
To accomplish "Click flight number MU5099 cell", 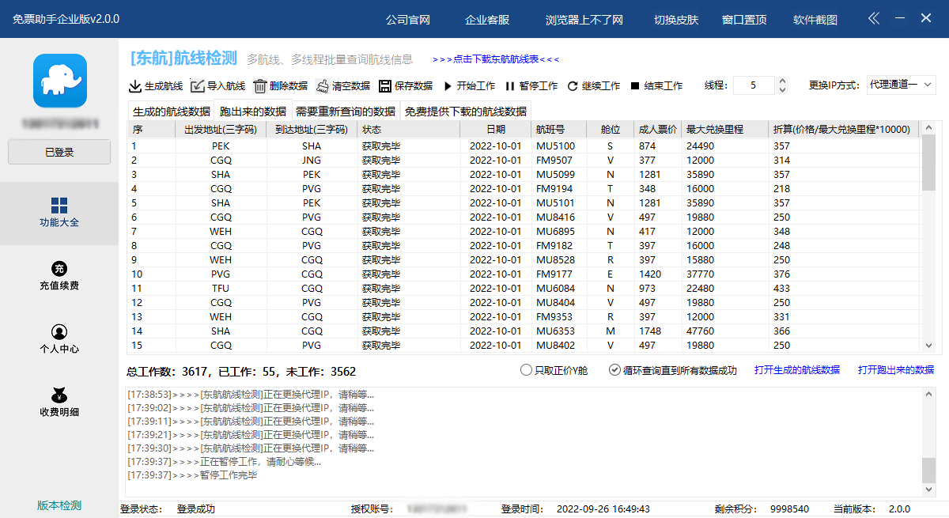I will click(x=559, y=174).
